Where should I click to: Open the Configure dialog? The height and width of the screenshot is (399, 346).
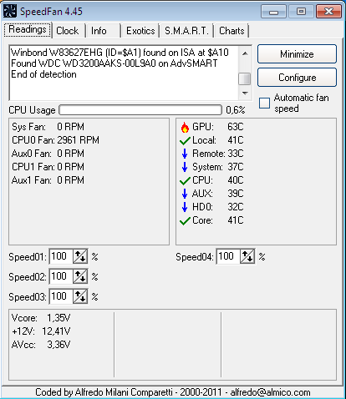[297, 78]
